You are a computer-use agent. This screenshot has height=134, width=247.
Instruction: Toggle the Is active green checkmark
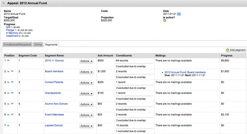(x=165, y=21)
